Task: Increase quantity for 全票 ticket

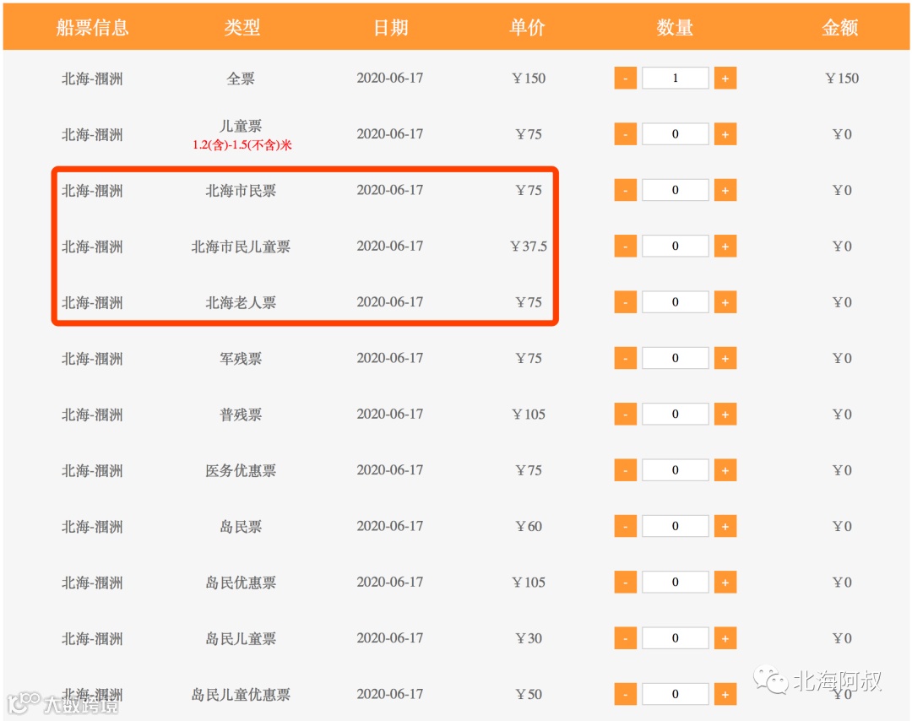Action: click(x=725, y=78)
